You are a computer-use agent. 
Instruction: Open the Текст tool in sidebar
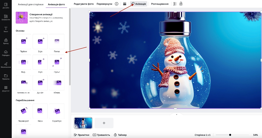[6, 29]
